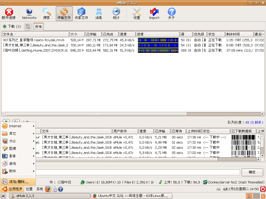Select the 007系列之 皇家赌场 Casino Royale.rmvb row

(x=133, y=40)
